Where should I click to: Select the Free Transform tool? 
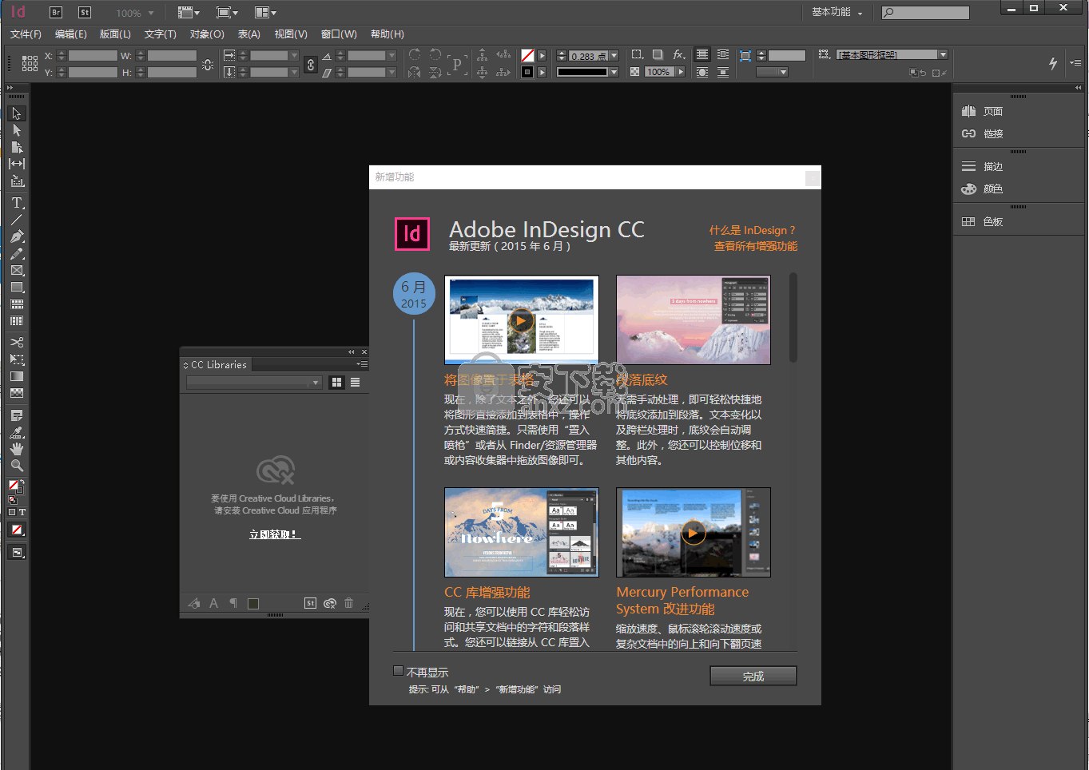(17, 359)
